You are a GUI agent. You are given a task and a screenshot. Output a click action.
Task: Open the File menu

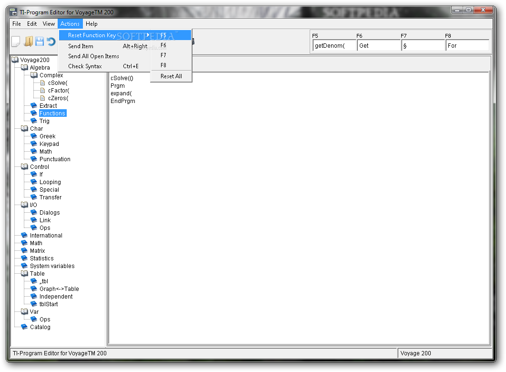(x=17, y=23)
